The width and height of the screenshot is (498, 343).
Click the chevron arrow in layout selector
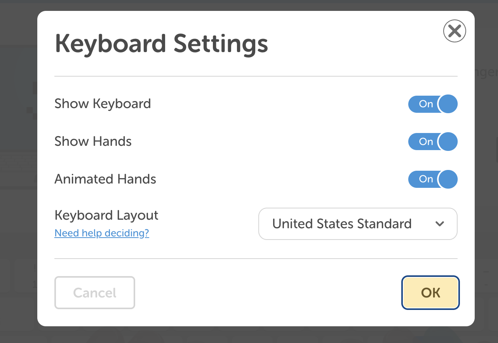440,224
